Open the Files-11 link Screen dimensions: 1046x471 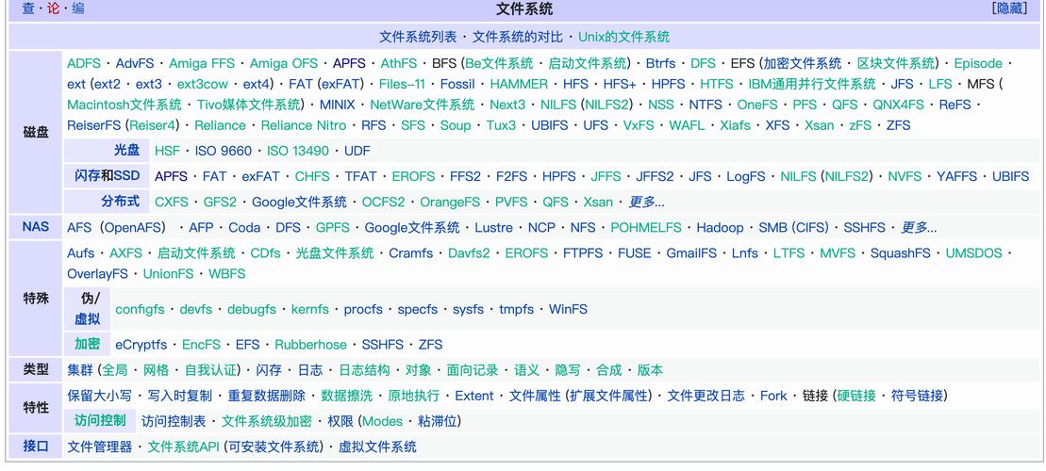pos(402,84)
